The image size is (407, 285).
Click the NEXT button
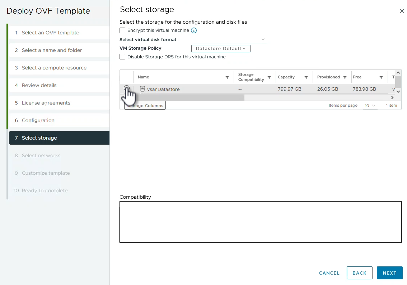coord(389,273)
